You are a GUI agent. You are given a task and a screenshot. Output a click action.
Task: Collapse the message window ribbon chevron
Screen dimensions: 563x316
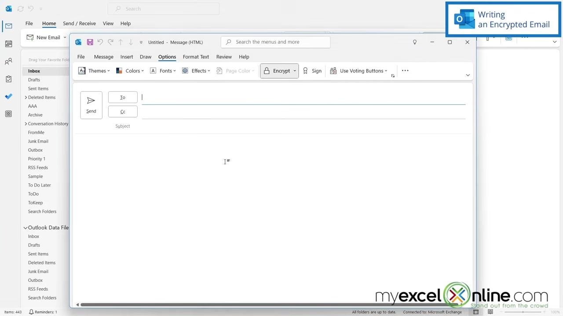468,75
